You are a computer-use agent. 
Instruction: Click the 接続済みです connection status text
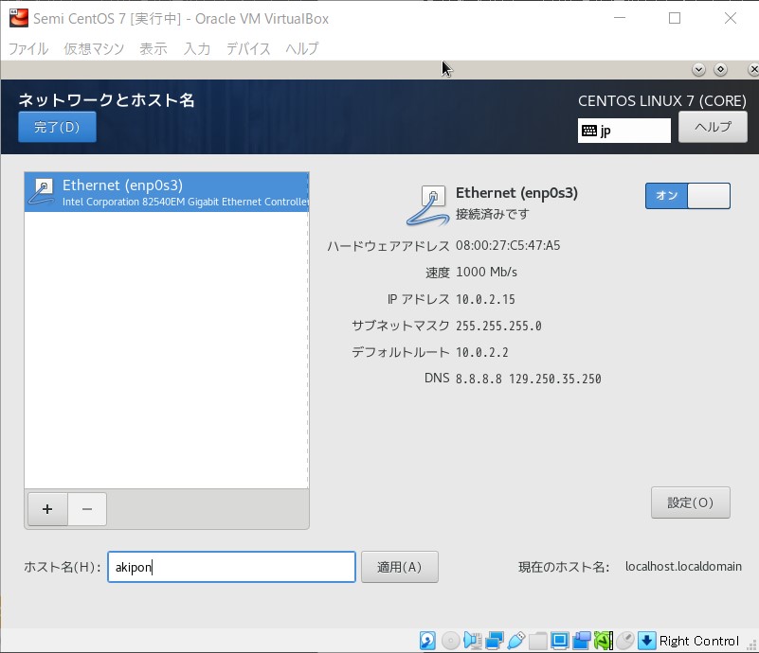tap(493, 214)
